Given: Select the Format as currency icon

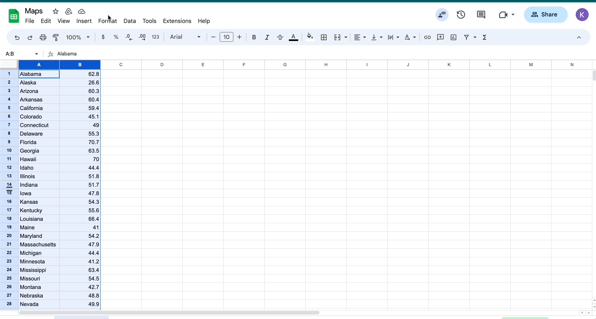Looking at the screenshot, I should (103, 37).
